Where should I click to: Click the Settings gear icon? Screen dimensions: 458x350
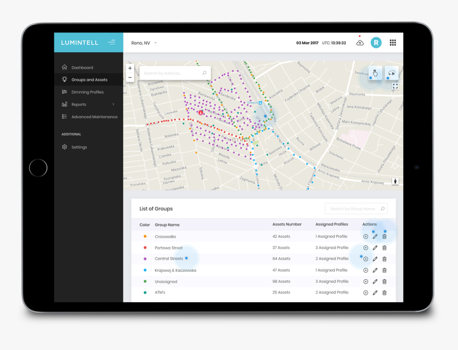(x=64, y=147)
